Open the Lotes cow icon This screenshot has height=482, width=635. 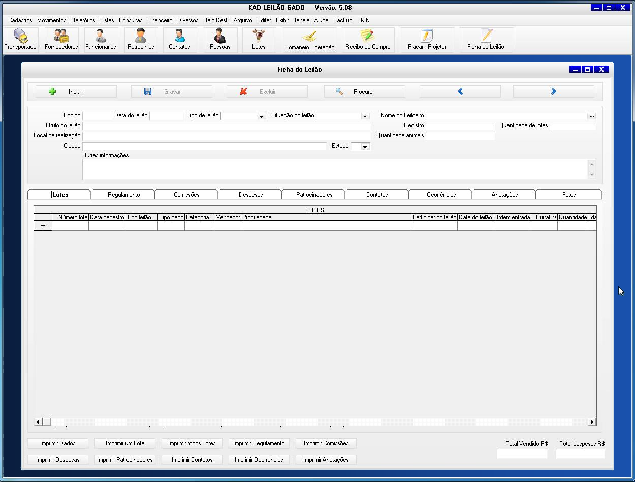(259, 40)
